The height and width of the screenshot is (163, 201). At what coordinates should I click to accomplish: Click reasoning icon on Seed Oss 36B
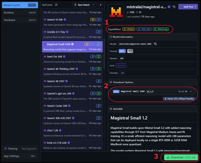click(98, 57)
